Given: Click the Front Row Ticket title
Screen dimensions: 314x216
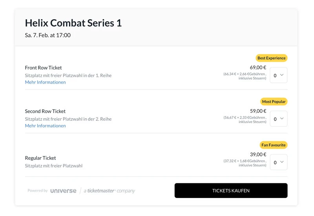Looking at the screenshot, I should point(43,68).
